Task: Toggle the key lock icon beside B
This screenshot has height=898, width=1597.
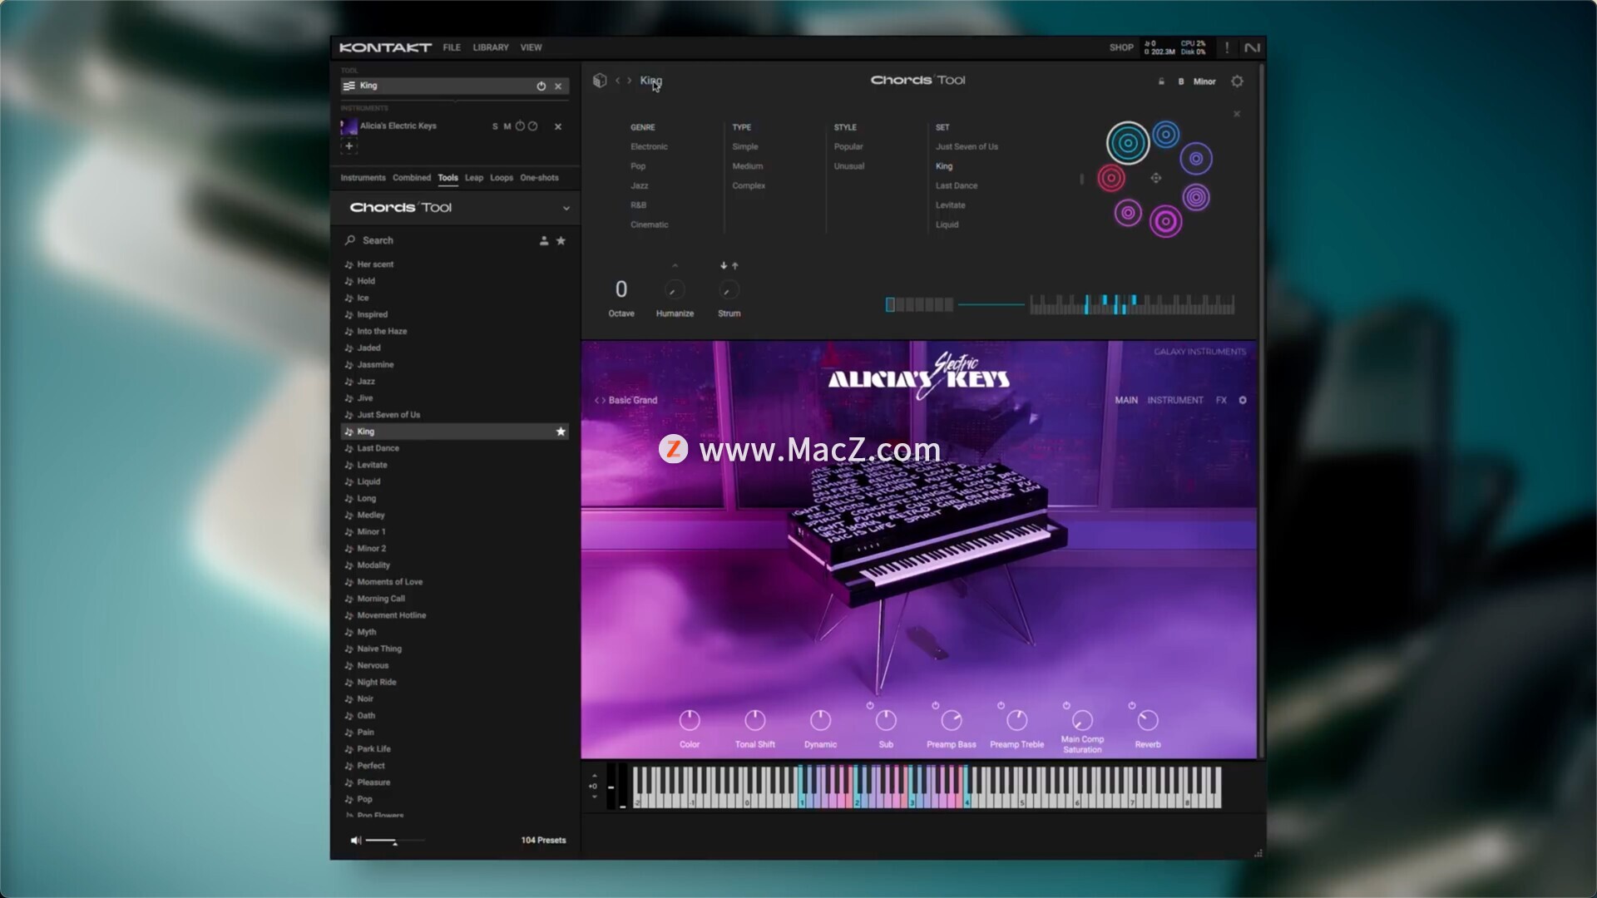Action: 1161,81
